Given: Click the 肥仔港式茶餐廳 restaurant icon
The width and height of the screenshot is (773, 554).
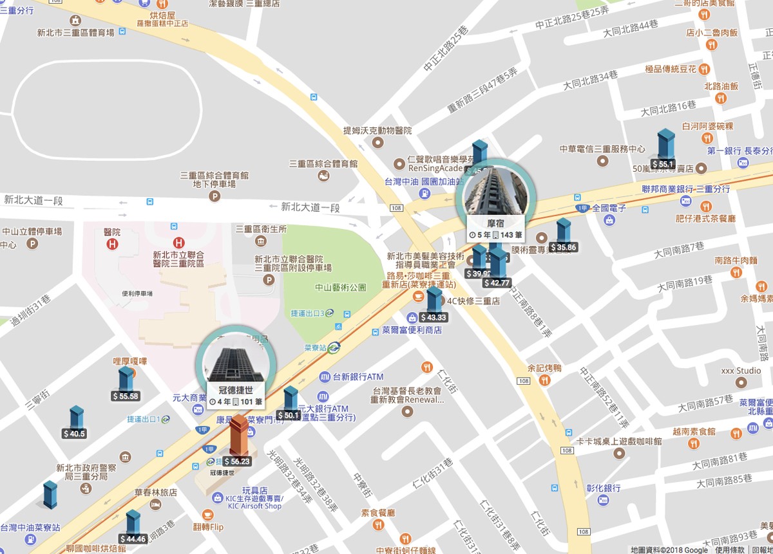Looking at the screenshot, I should [x=705, y=206].
